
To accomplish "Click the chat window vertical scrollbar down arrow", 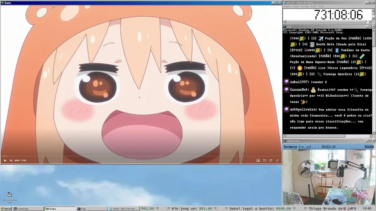I will point(374,133).
